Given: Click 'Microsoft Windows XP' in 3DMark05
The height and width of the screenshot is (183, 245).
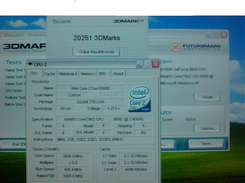Looking at the screenshot, I should (180, 83).
